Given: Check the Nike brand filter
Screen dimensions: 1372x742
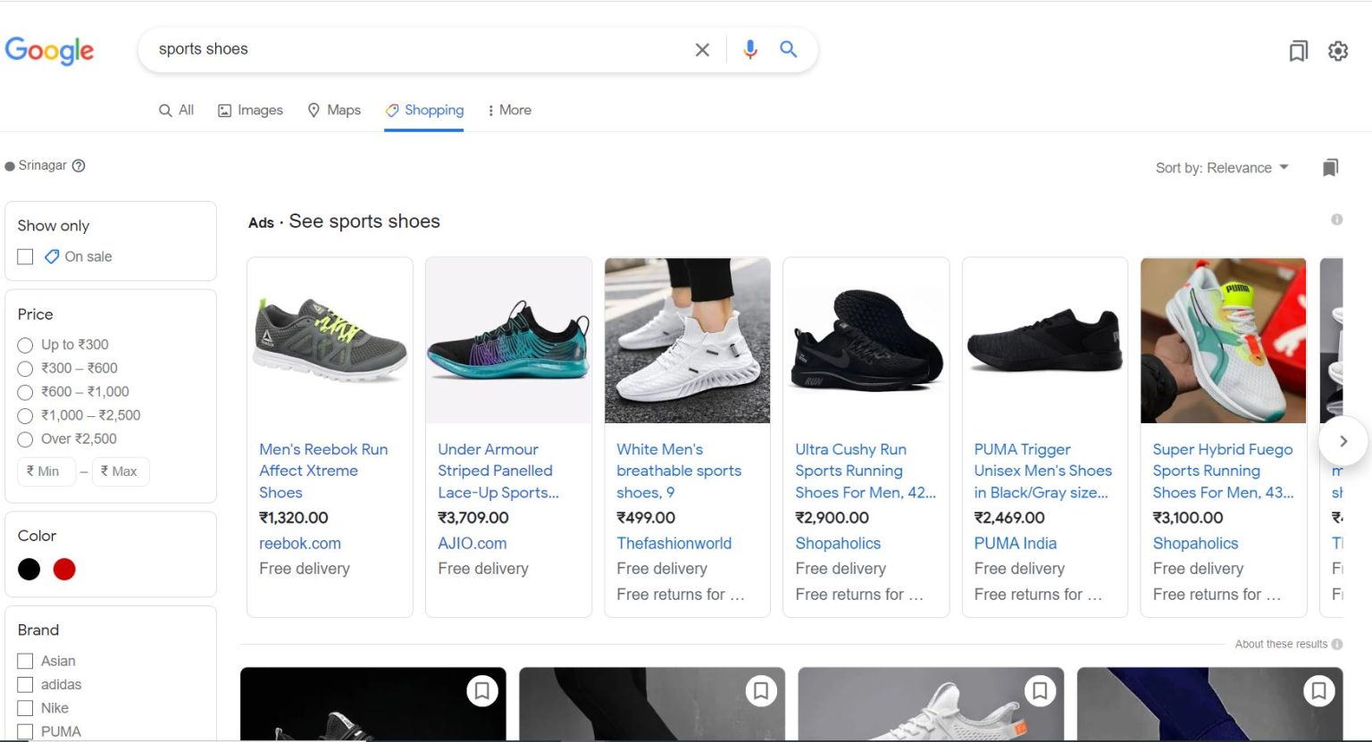Looking at the screenshot, I should coord(25,709).
